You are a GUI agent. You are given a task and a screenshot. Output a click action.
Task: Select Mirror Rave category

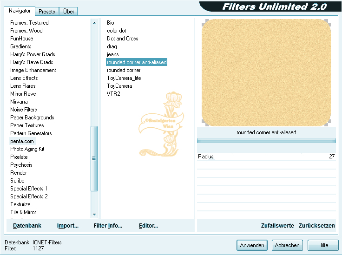point(23,94)
